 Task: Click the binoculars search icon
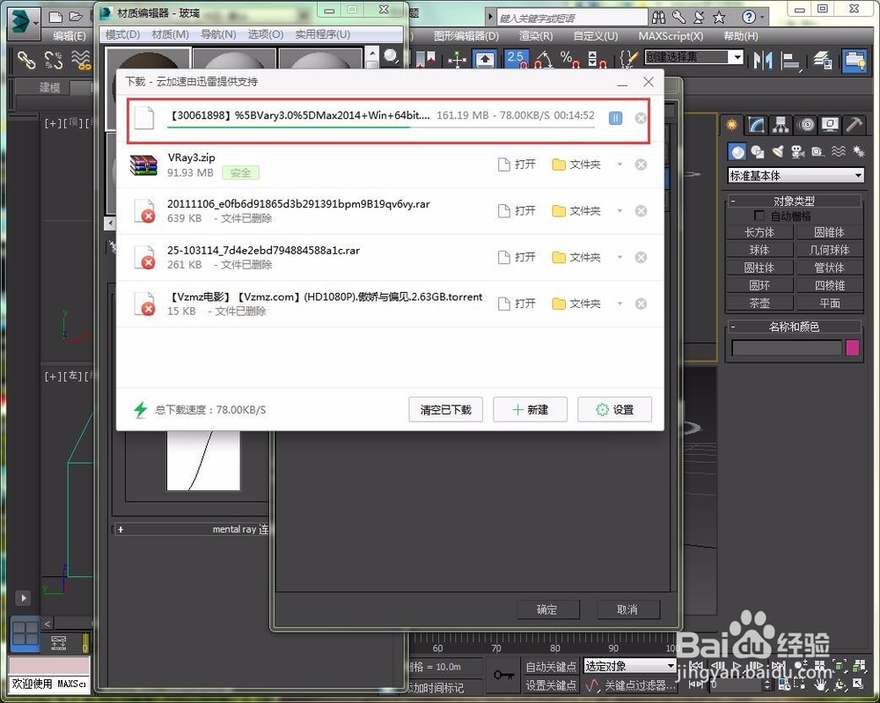pyautogui.click(x=658, y=18)
